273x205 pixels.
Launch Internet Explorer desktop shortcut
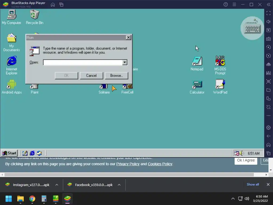11,65
